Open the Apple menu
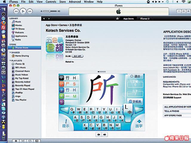Viewport: 191px width, 143px height. 4,2
